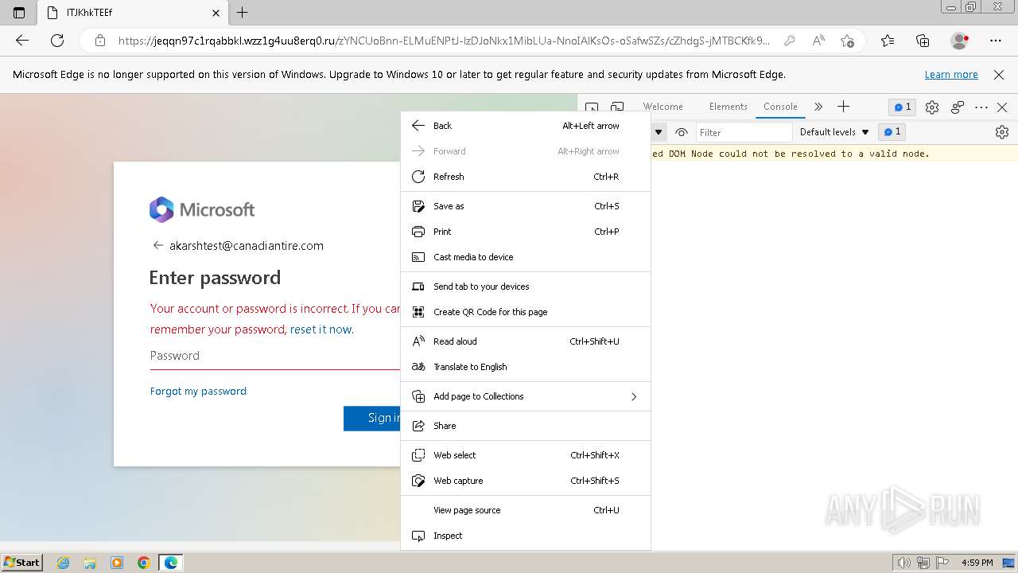Go back using the arrow beside the email address
This screenshot has height=573, width=1018.
(157, 246)
